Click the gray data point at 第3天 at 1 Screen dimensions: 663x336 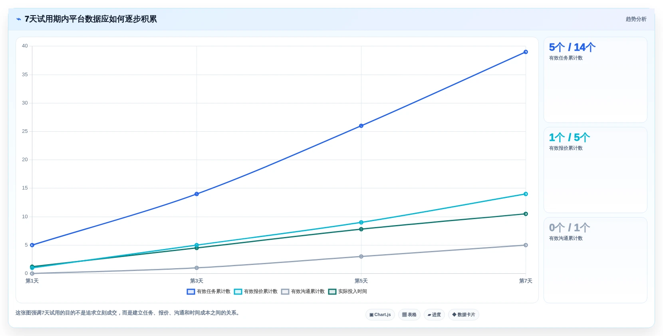coord(197,268)
